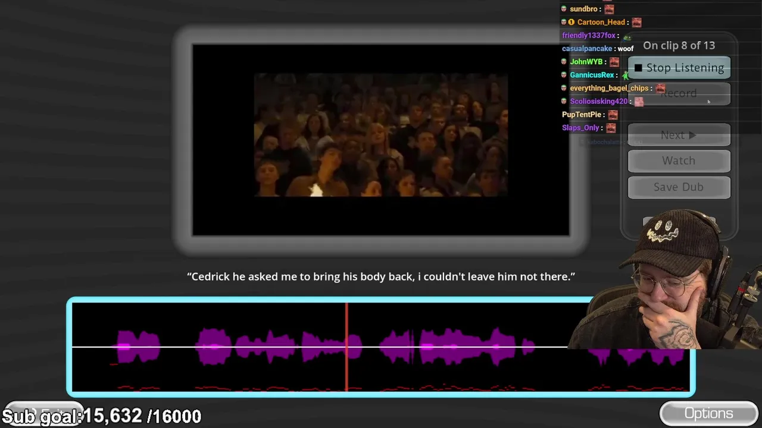This screenshot has width=762, height=428.
Task: Click the "woof" message from casualpancake
Action: click(626, 49)
